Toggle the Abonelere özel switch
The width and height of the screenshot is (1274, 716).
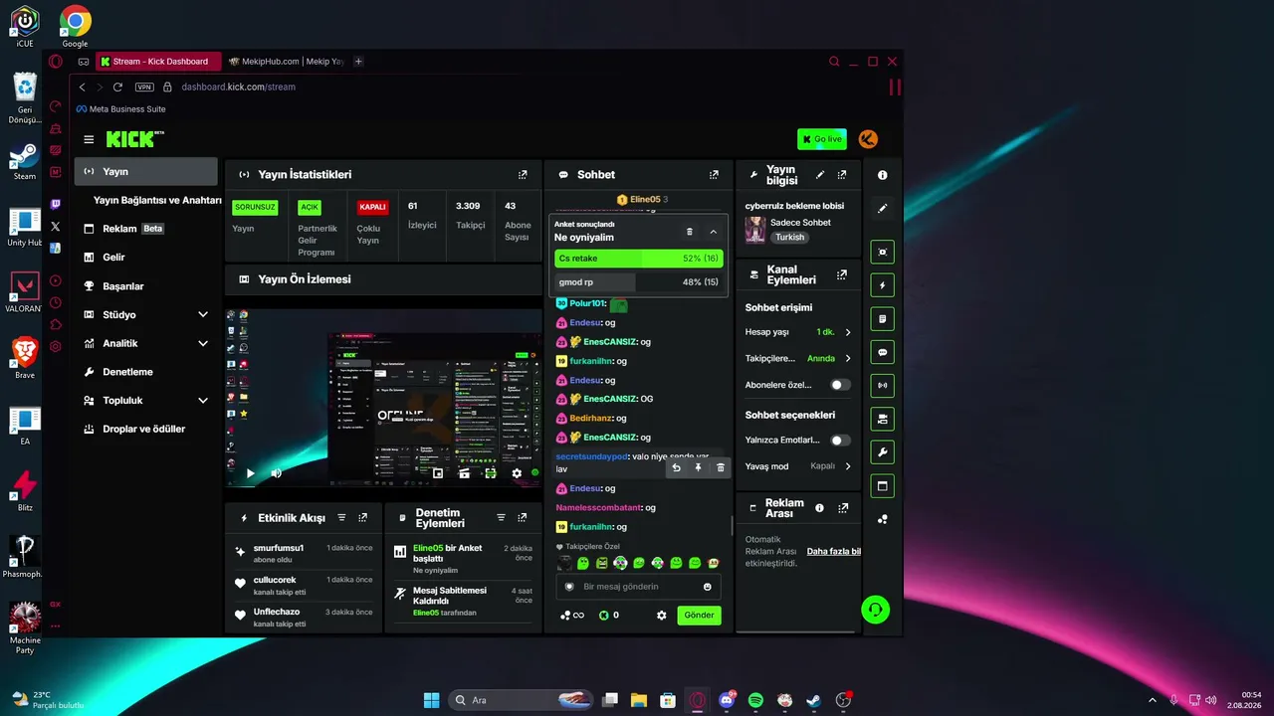point(841,385)
